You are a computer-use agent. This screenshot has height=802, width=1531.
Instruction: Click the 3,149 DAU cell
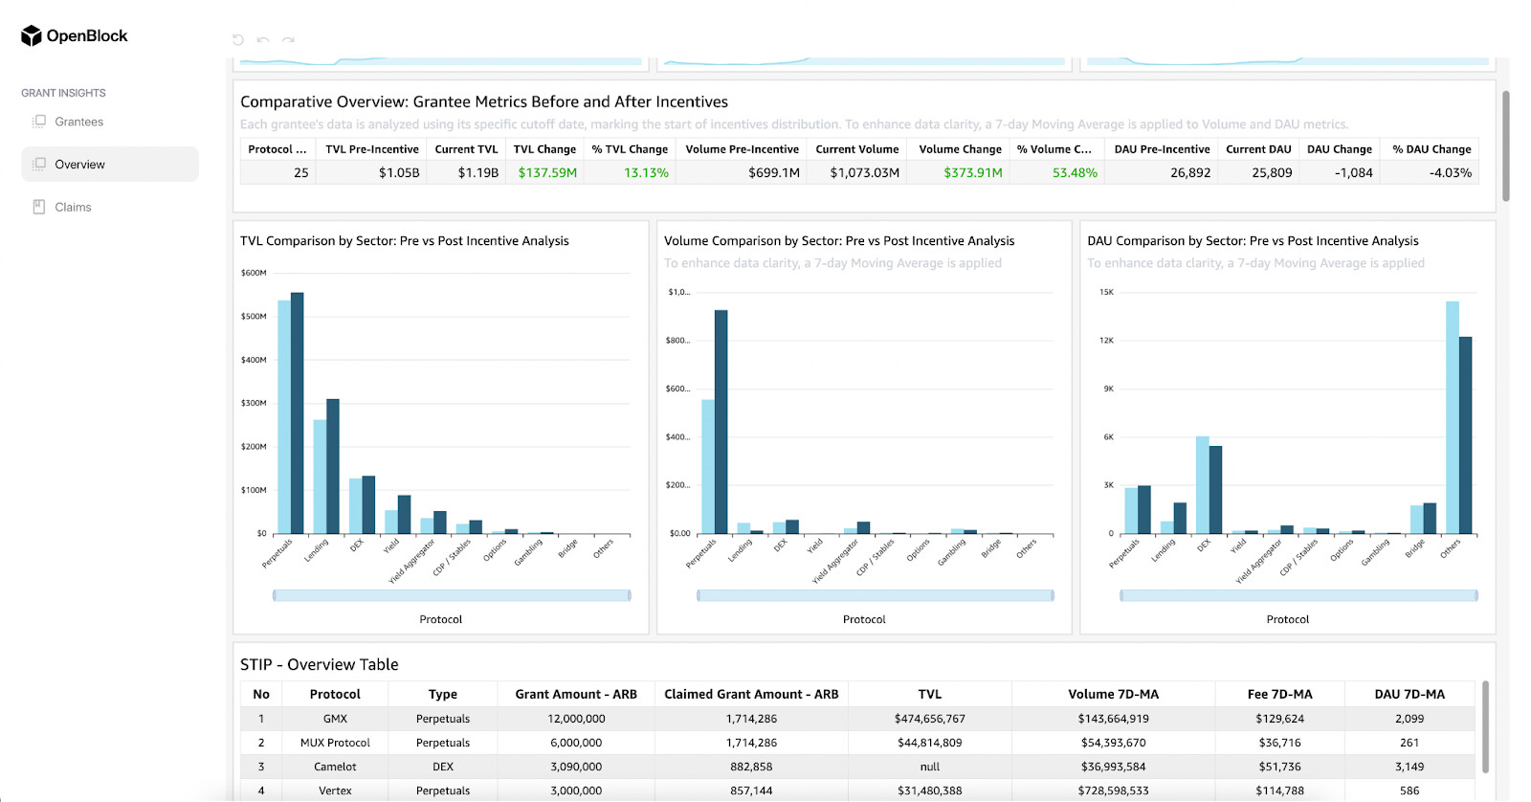(1409, 767)
